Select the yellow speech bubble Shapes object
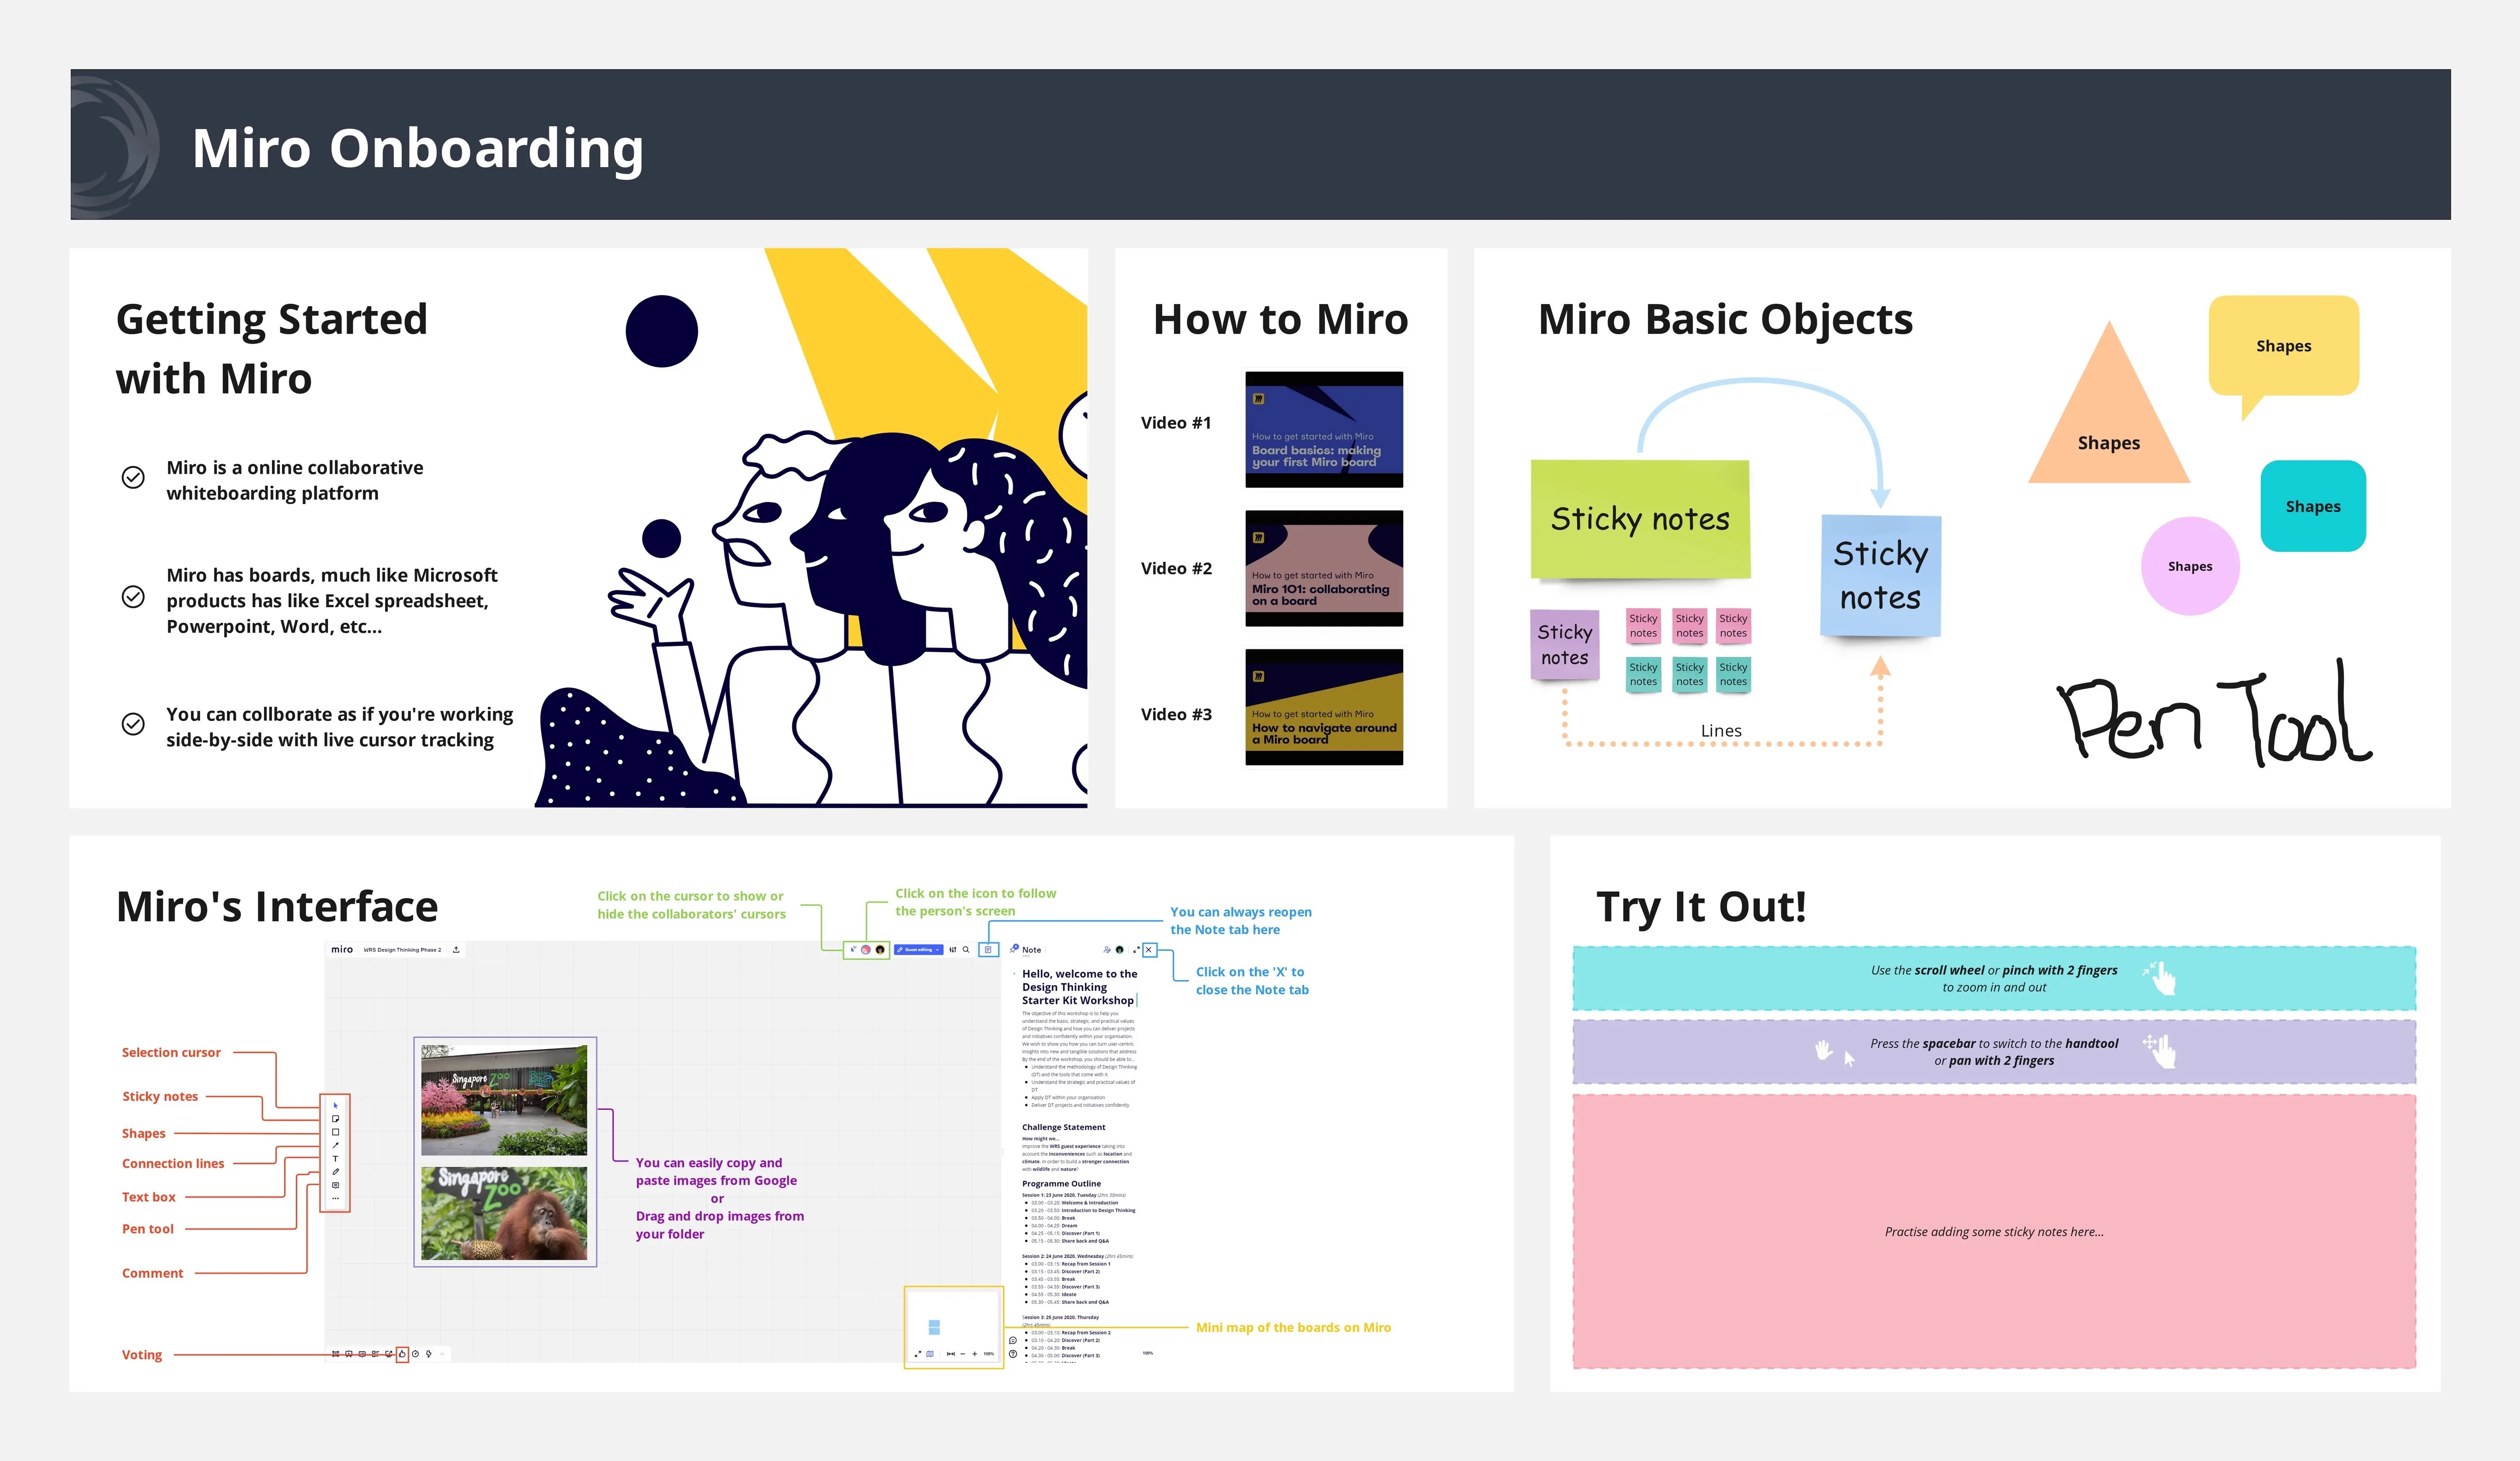The height and width of the screenshot is (1461, 2520). click(x=2284, y=347)
